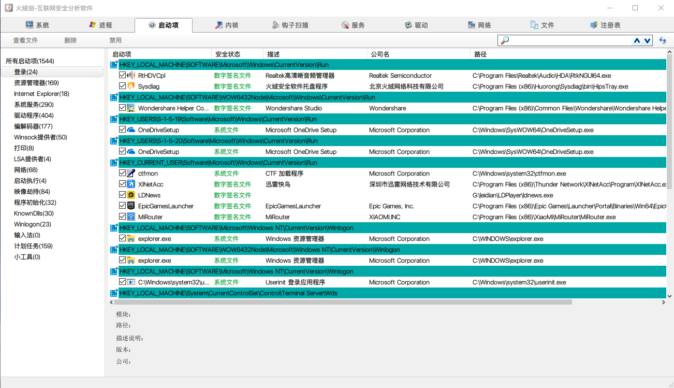Click the MiRouter entry's router icon
The width and height of the screenshot is (674, 388).
tap(131, 217)
